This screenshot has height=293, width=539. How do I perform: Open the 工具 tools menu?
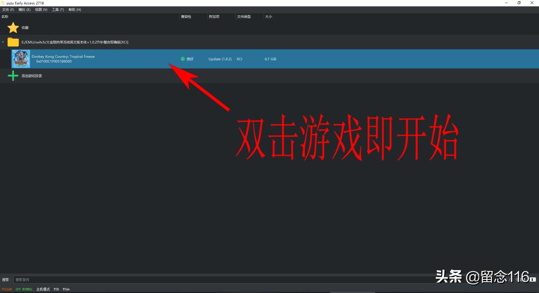tap(57, 9)
